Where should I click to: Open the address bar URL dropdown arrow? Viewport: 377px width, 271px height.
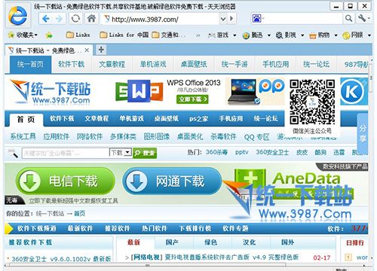[x=222, y=19]
